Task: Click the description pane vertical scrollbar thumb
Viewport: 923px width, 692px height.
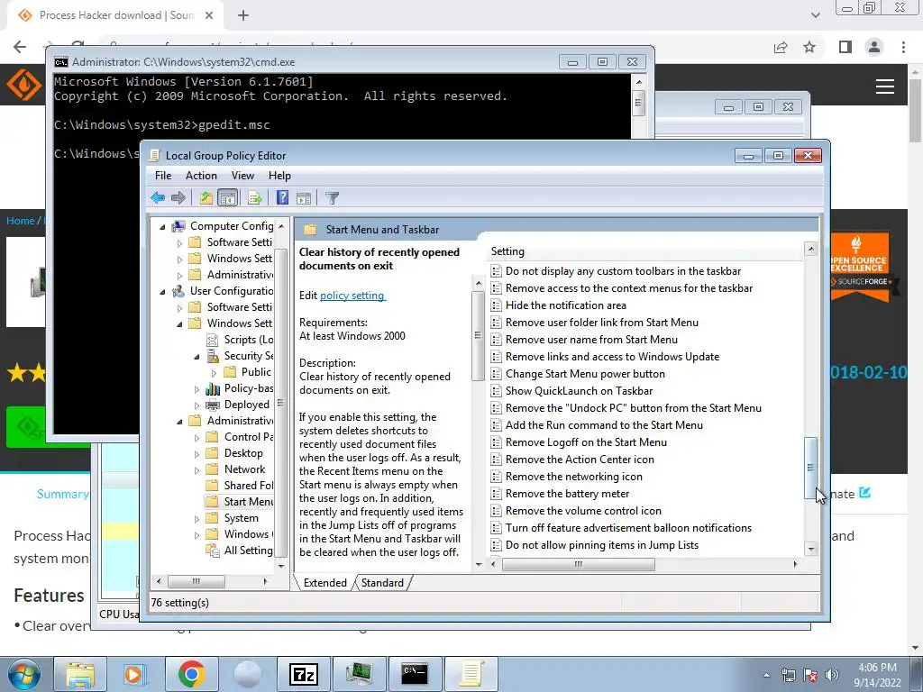Action: tap(478, 335)
